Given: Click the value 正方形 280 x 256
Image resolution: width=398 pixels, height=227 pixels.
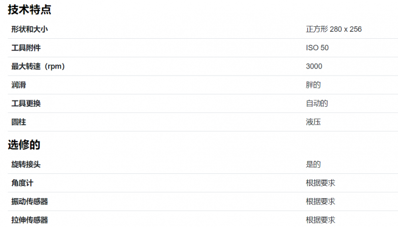Looking at the screenshot, I should click(x=334, y=29).
